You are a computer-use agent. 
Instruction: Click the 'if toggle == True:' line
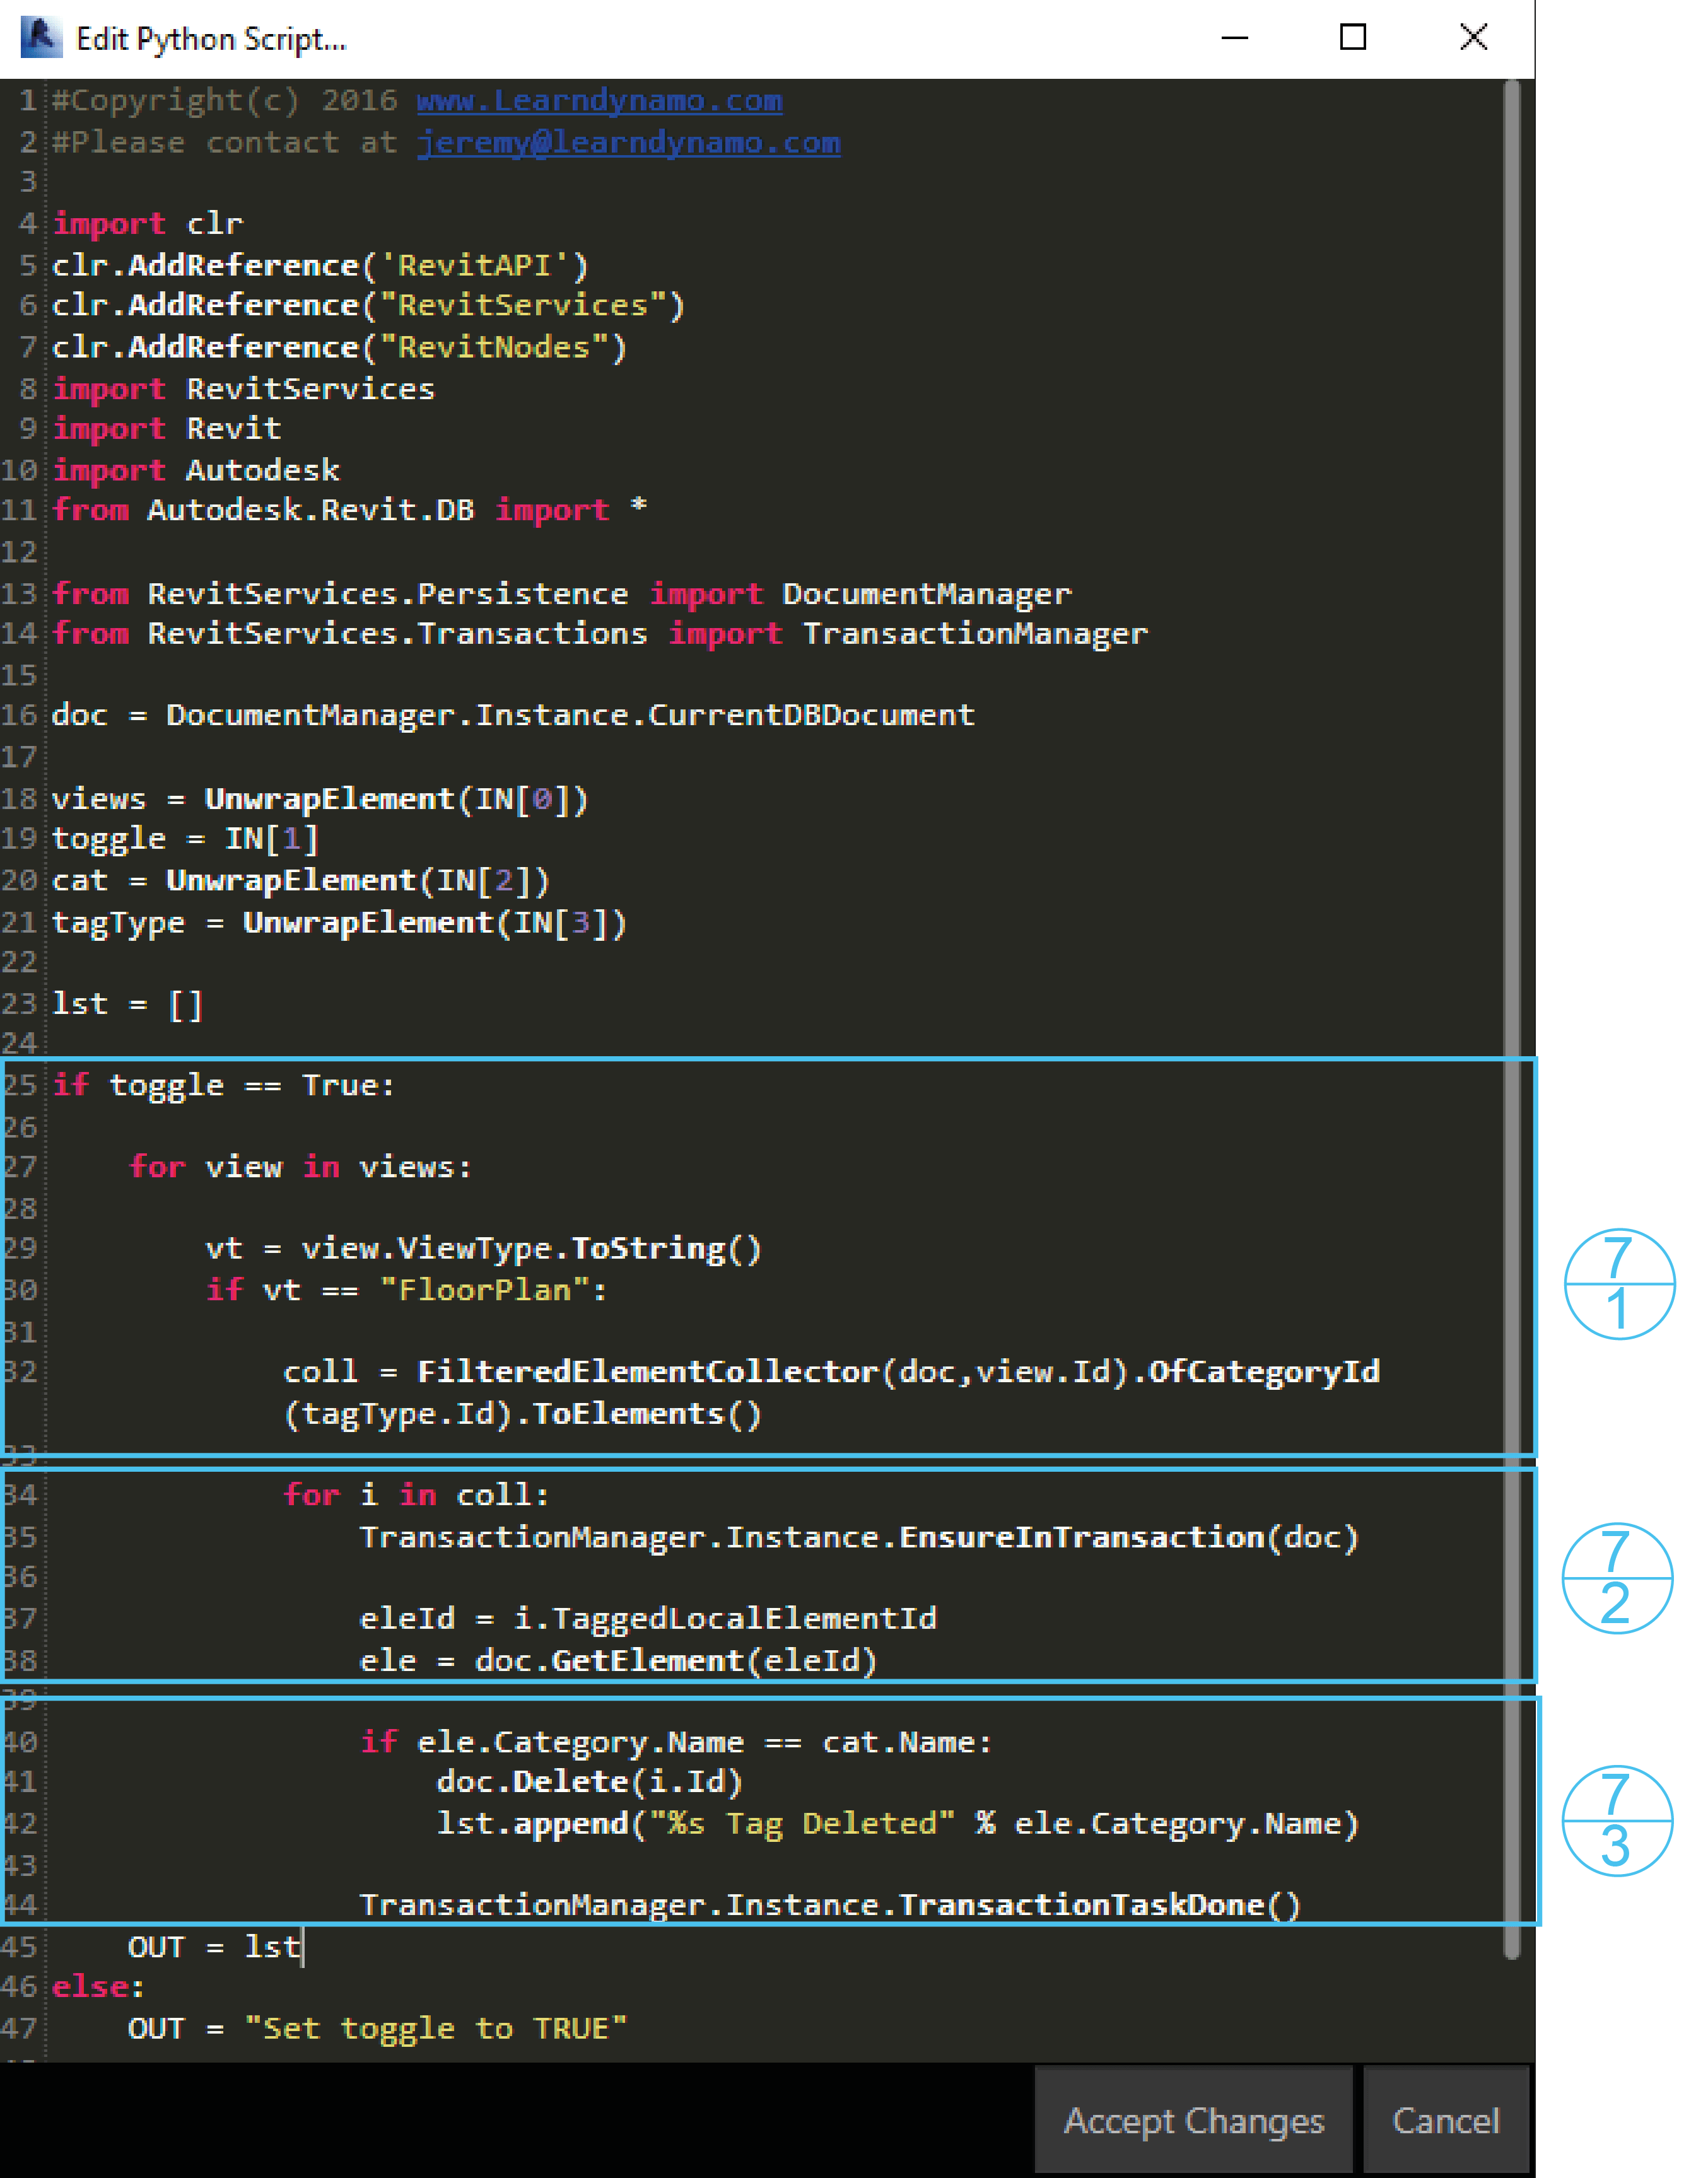(x=223, y=1085)
